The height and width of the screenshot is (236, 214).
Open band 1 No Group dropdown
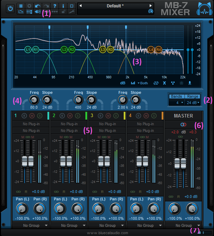31,225
